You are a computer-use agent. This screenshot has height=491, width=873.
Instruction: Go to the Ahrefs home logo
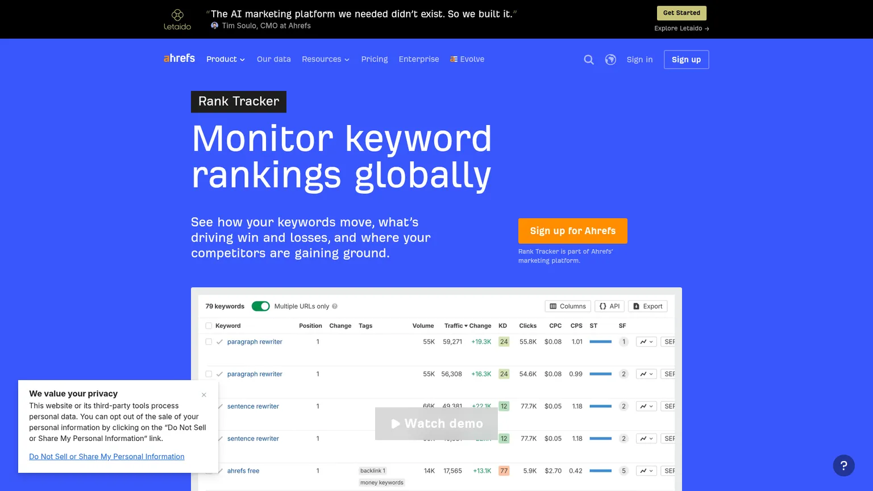[x=179, y=59]
